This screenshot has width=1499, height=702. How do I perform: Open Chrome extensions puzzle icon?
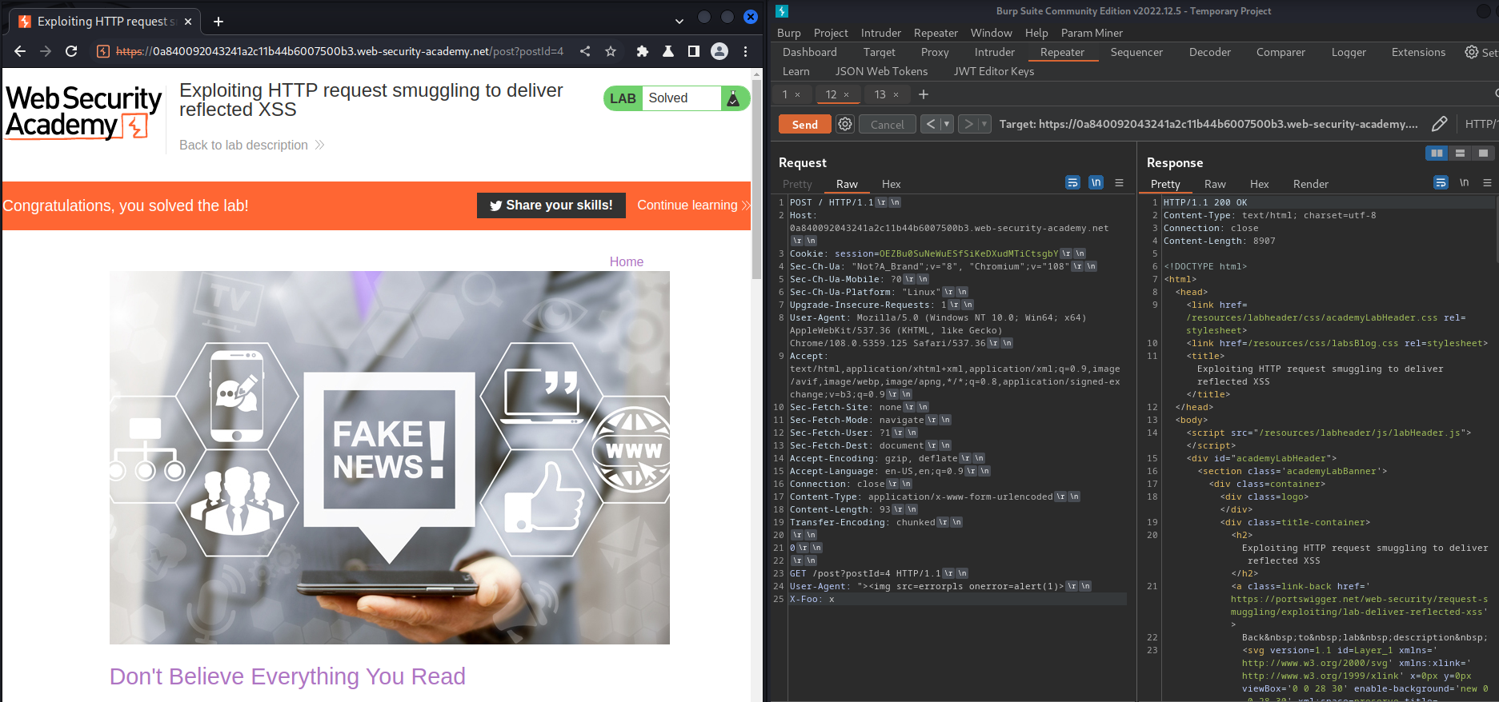[642, 51]
